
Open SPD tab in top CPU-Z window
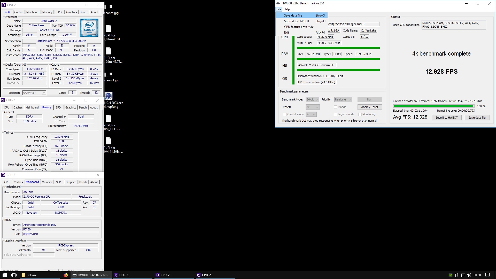point(59,12)
